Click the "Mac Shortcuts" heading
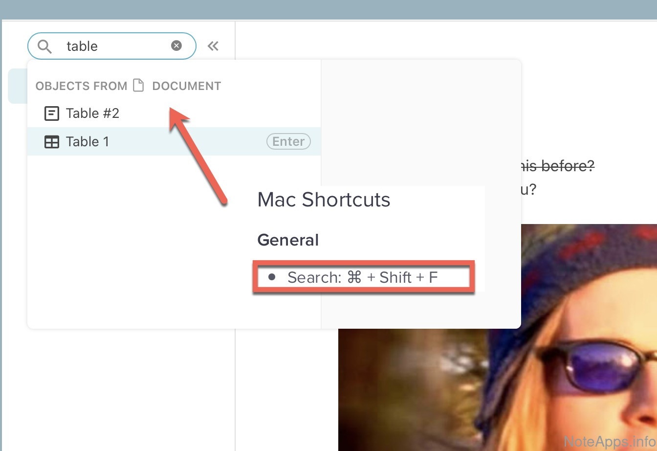 [x=324, y=200]
